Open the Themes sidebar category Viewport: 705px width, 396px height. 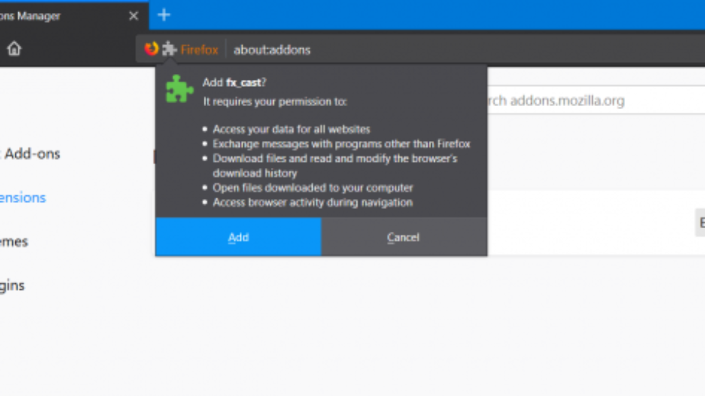click(14, 242)
